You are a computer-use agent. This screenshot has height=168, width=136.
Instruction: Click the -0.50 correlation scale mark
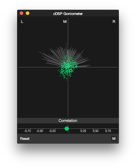pos(40,131)
